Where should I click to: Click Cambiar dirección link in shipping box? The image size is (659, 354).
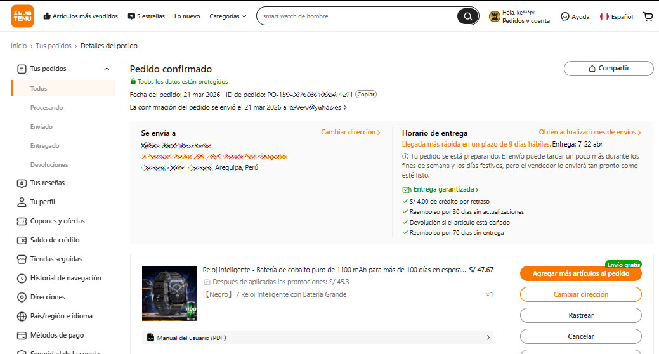point(350,133)
